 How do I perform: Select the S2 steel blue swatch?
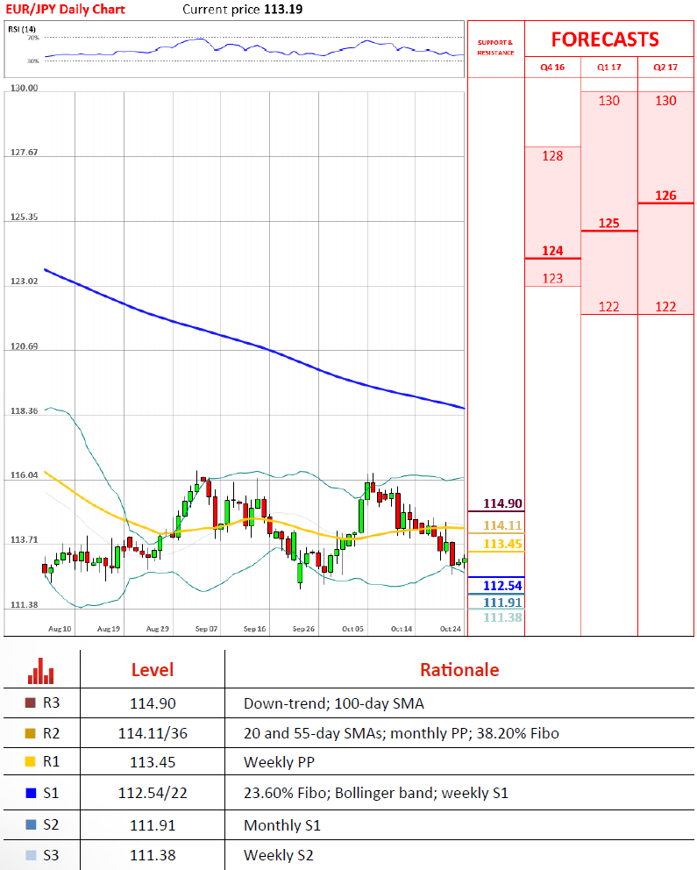[31, 824]
